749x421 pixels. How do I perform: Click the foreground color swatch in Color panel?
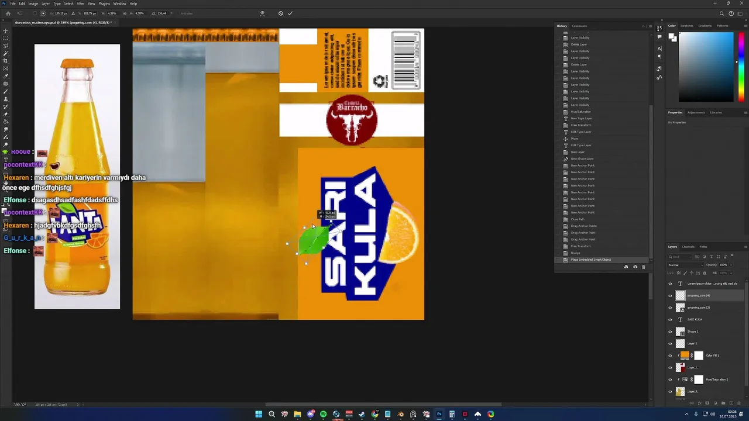coord(672,36)
